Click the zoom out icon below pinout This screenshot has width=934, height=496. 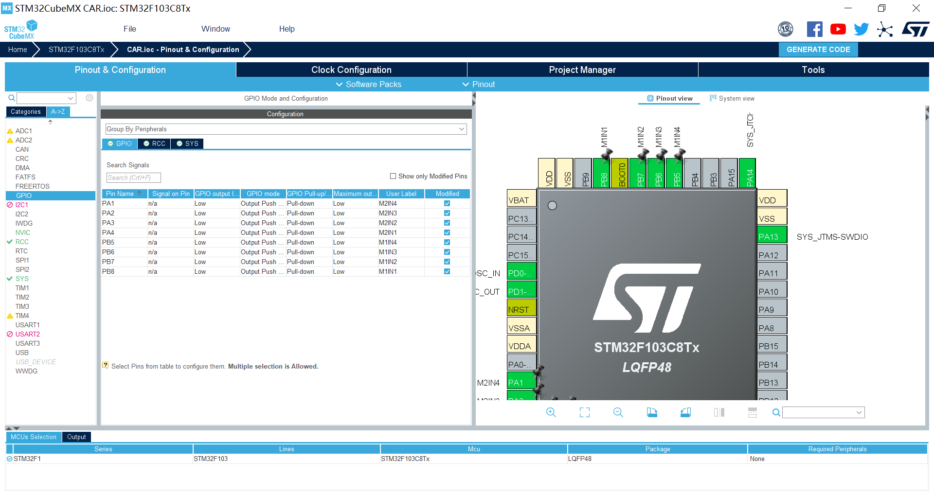[618, 412]
